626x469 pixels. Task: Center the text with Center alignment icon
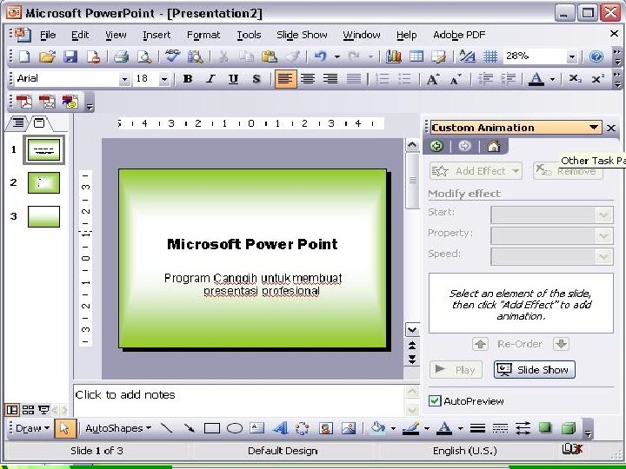pyautogui.click(x=308, y=79)
